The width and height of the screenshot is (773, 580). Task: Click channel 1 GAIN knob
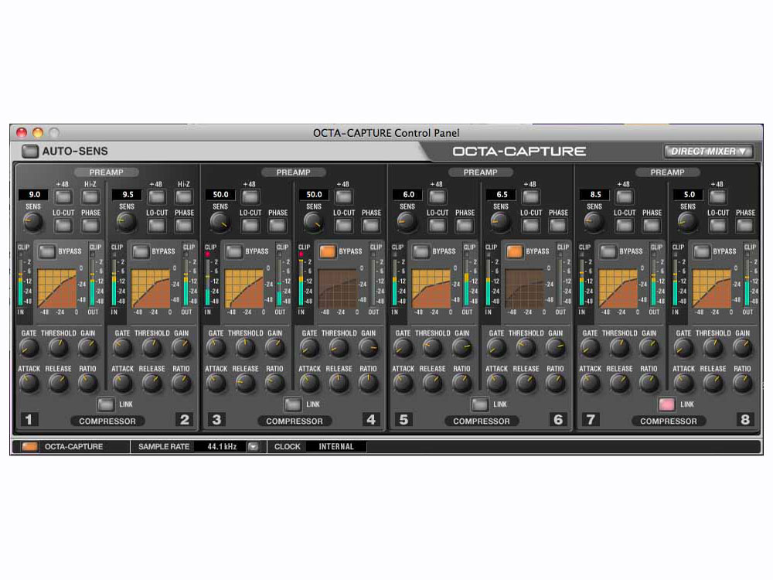pos(88,348)
